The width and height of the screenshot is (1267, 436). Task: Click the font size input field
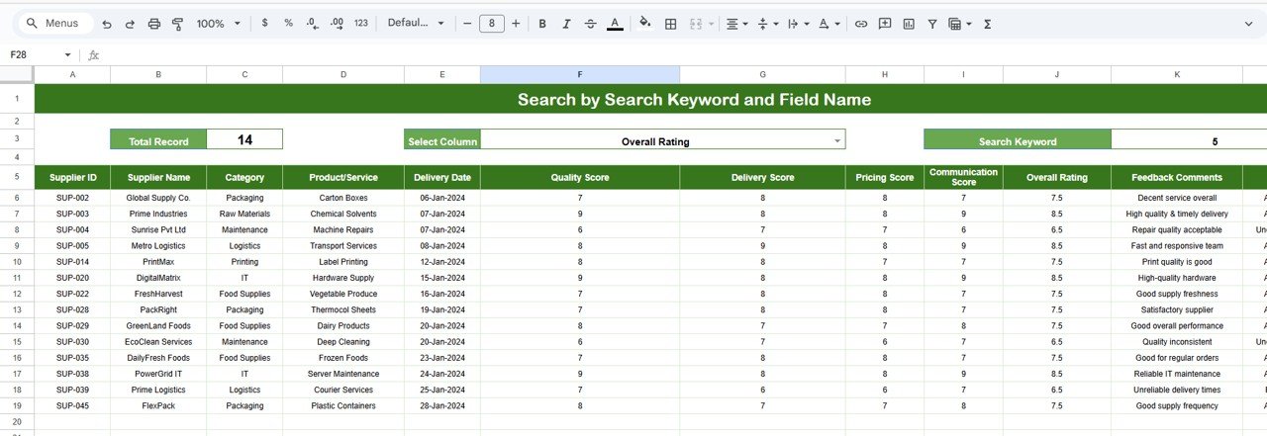tap(492, 24)
